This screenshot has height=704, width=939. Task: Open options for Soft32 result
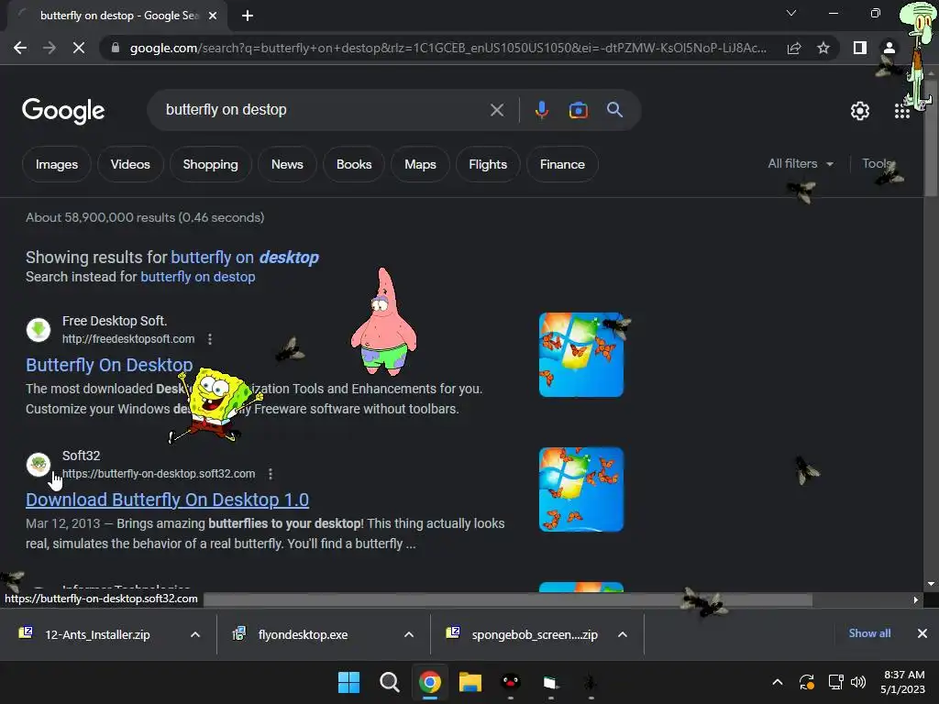coord(271,474)
